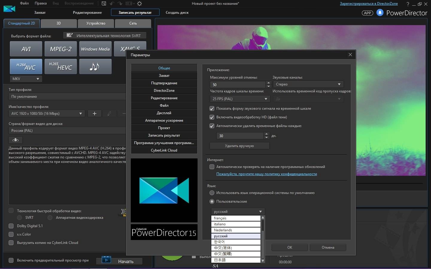
Task: Click OK in the Параметры dialog
Action: pos(290,247)
